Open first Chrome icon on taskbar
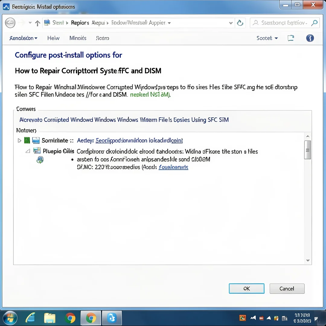Viewport: 326px width, 326px height. pos(70,318)
